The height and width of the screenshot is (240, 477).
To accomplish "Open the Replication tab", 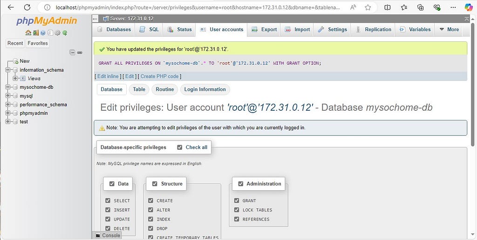I will [x=373, y=29].
